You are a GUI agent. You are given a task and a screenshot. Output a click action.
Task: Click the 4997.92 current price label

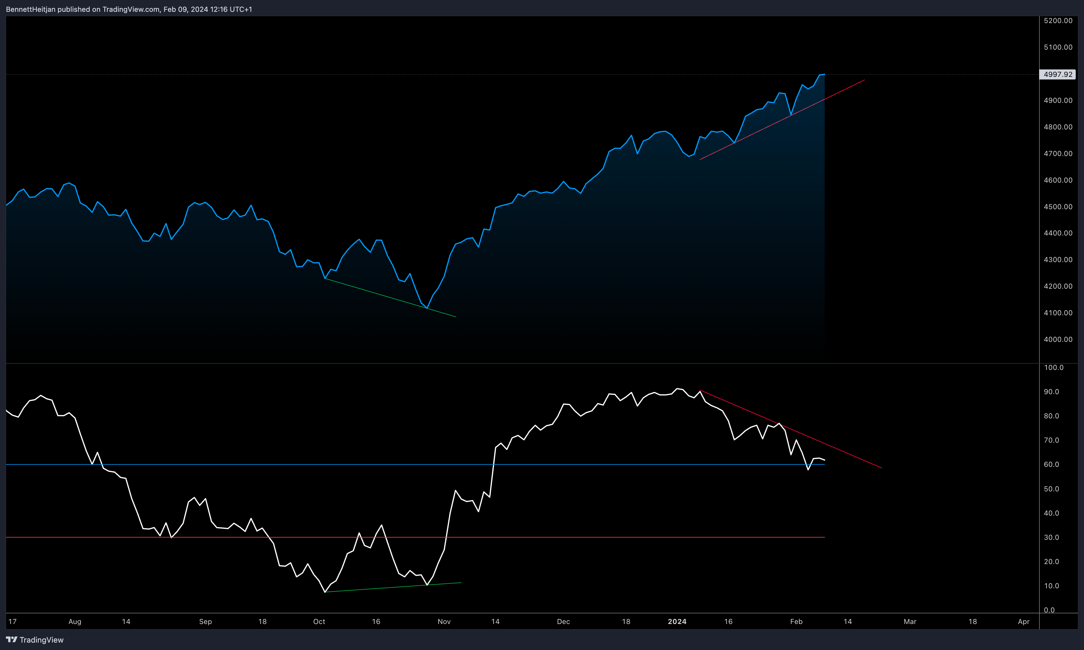pyautogui.click(x=1058, y=74)
